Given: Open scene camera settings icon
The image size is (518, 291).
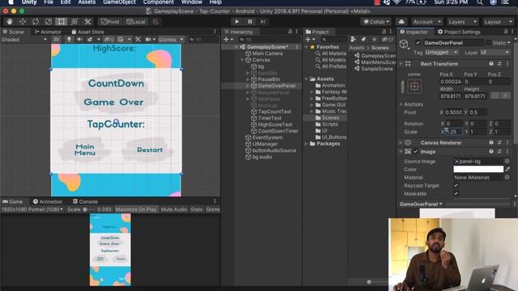Looking at the screenshot, I should pos(148,40).
